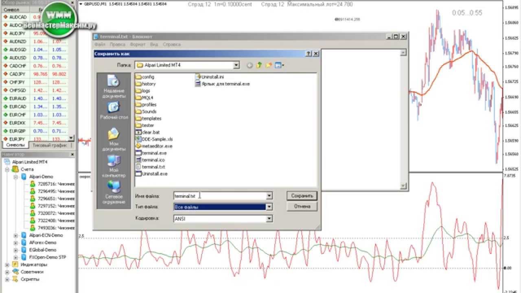
Task: Click the help question-mark button in dialog
Action: [309, 53]
